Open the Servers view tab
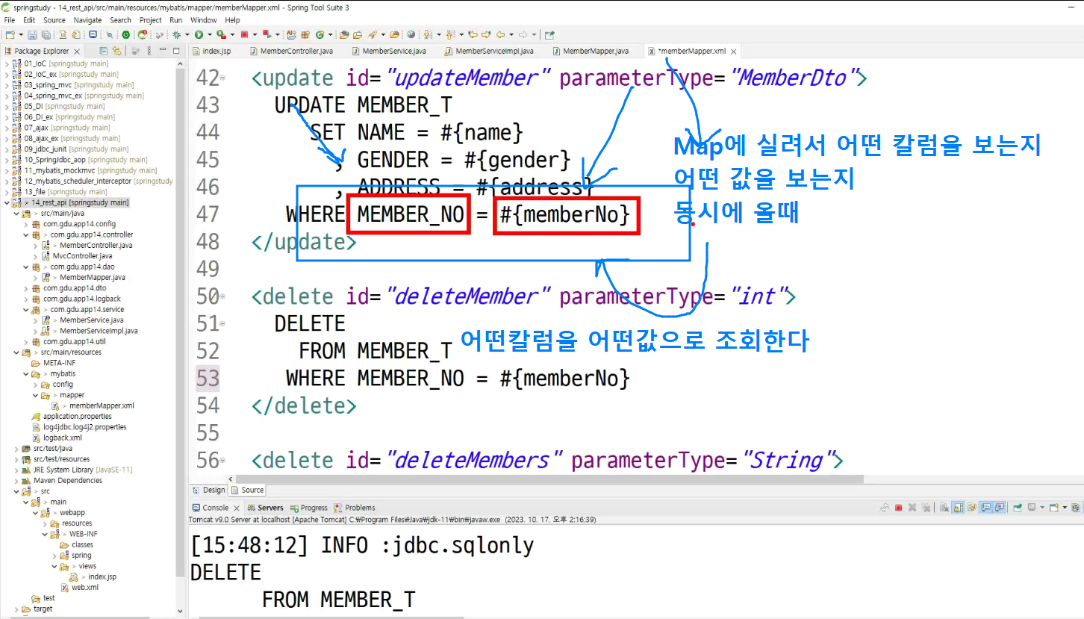Screen dimensions: 1084x619 (x=265, y=508)
